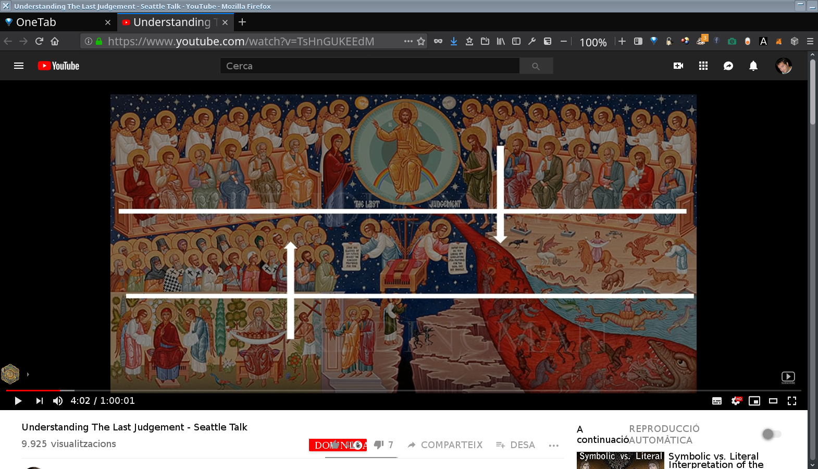This screenshot has height=469, width=818.
Task: Go to YouTube home logo
Action: (58, 66)
